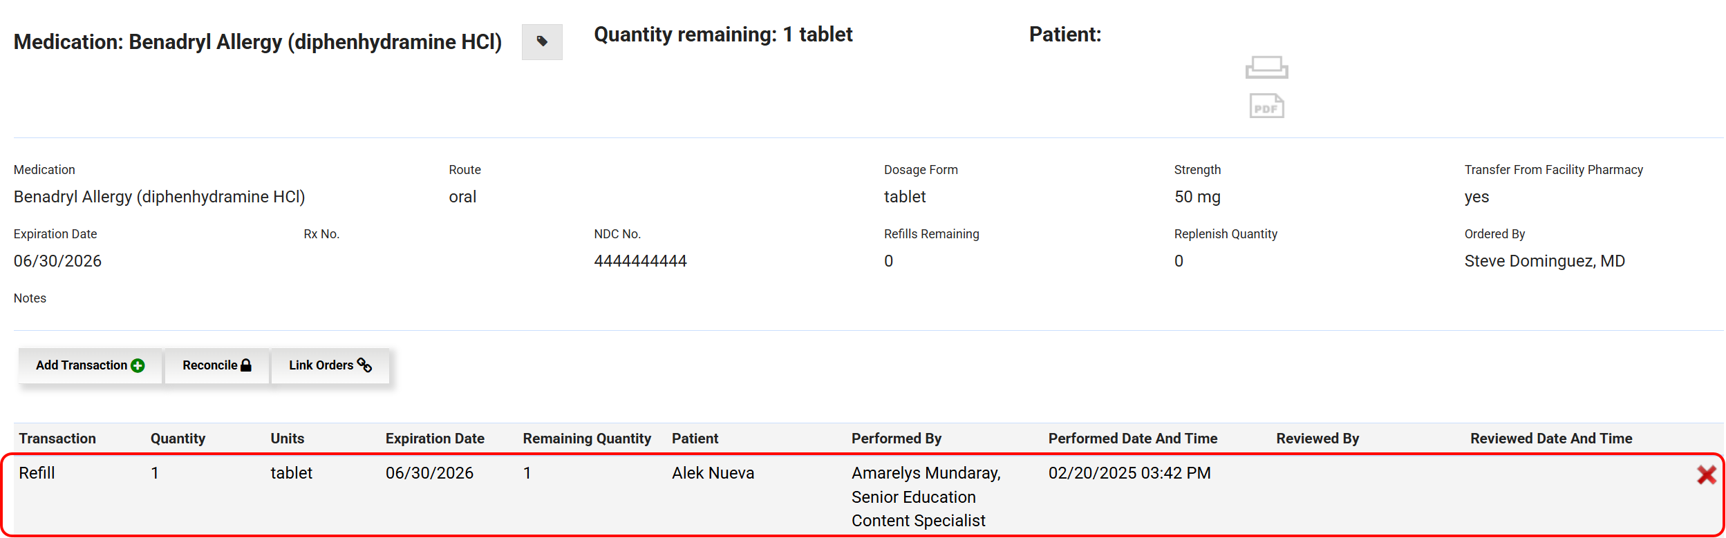Click the Reviewed By column header
Screen dimensions: 1726x538
coord(1317,439)
